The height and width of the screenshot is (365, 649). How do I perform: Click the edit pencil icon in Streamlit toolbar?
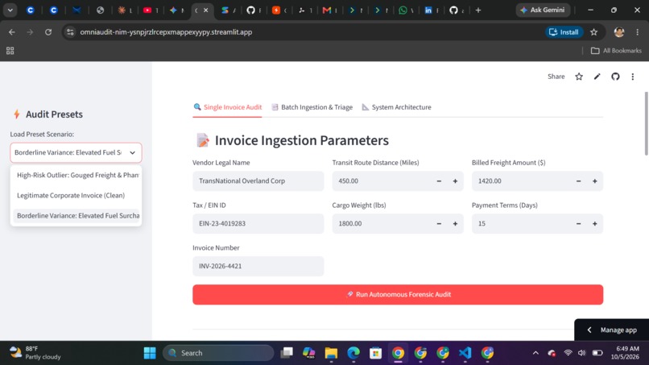tap(597, 77)
